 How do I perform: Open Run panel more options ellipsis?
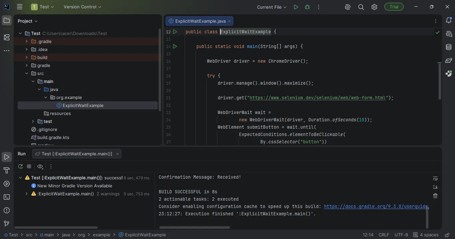[x=51, y=166]
